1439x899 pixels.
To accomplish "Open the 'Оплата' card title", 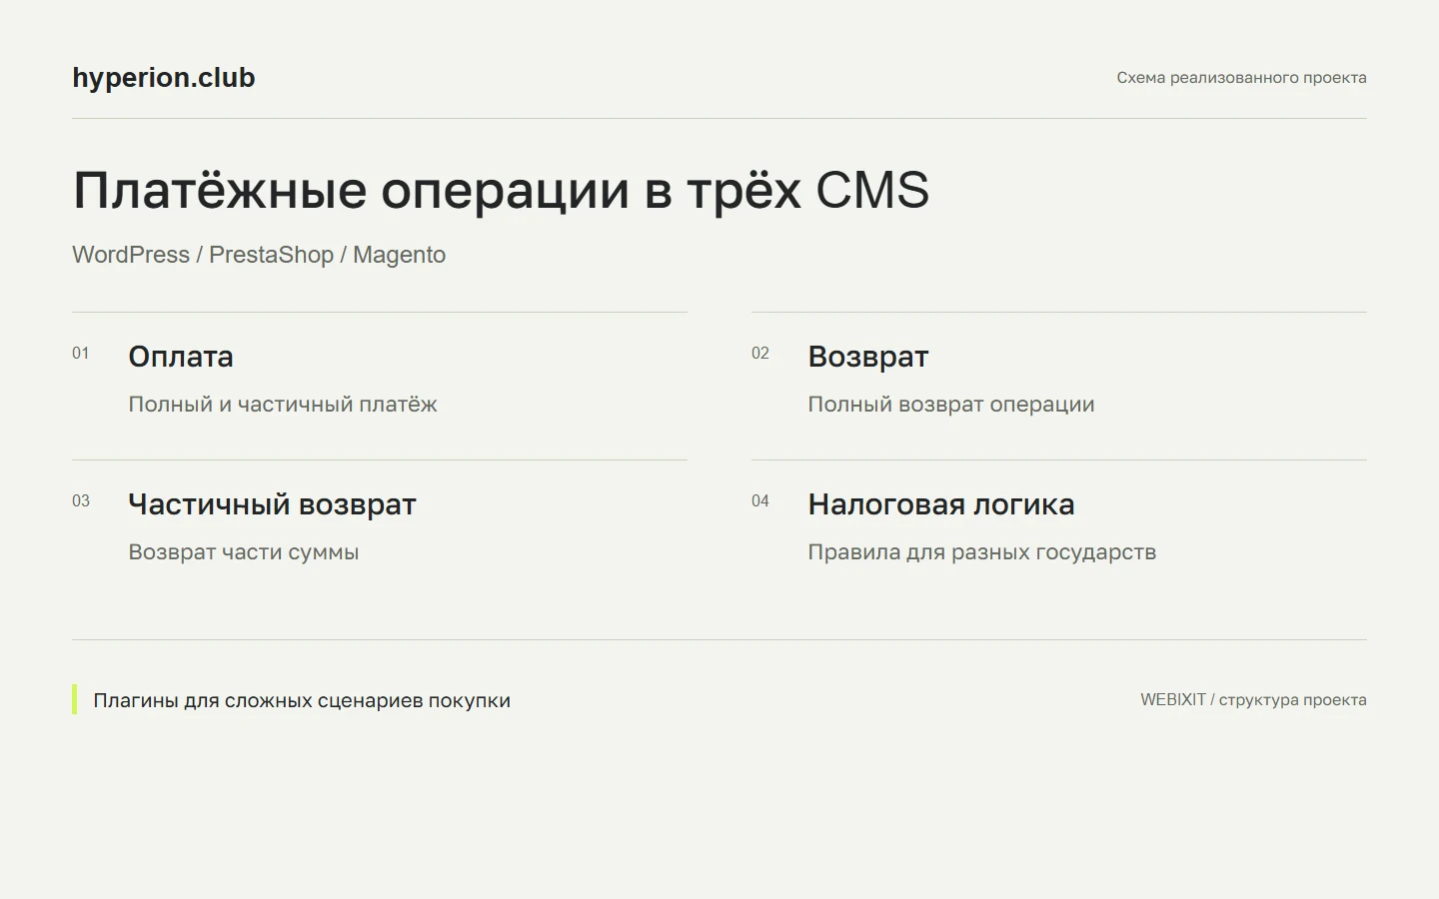I will 181,357.
